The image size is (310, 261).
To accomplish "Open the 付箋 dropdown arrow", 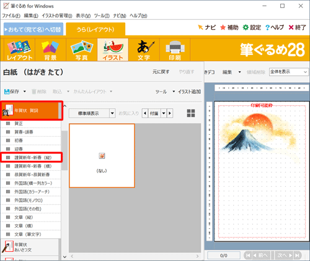I will 164,113.
